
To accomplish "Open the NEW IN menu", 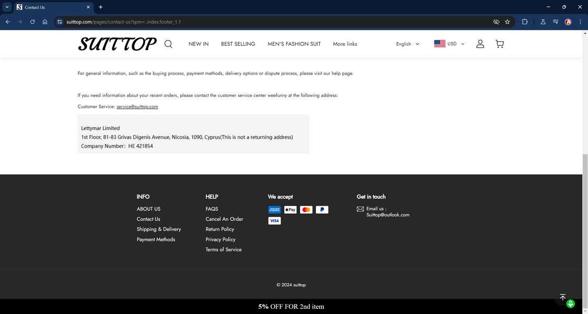I will [198, 44].
